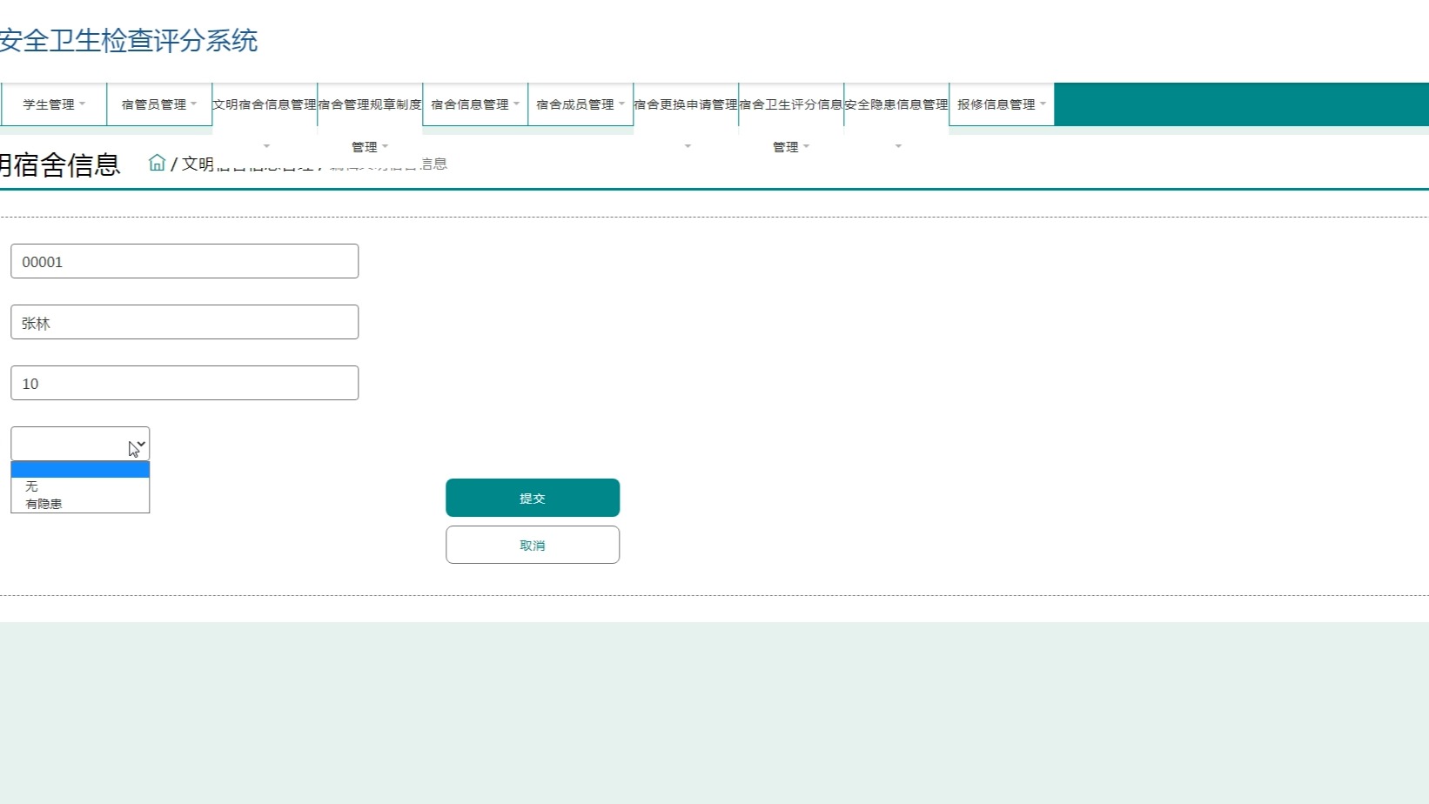Open 宿舍成员管理 menu
The height and width of the screenshot is (804, 1429).
[x=580, y=104]
